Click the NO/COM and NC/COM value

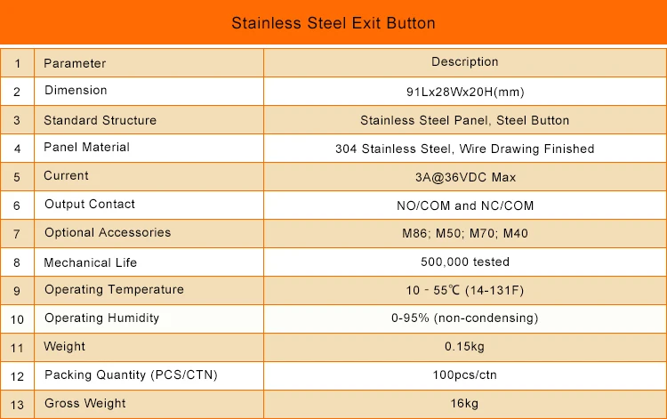coord(465,205)
